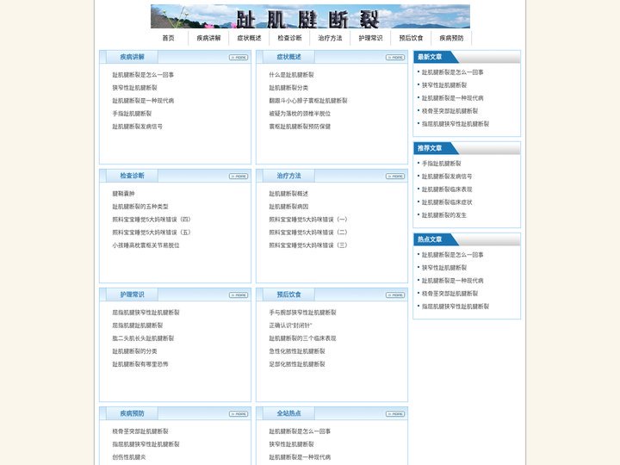Click MORE button in 治疗方法 section

(x=395, y=176)
